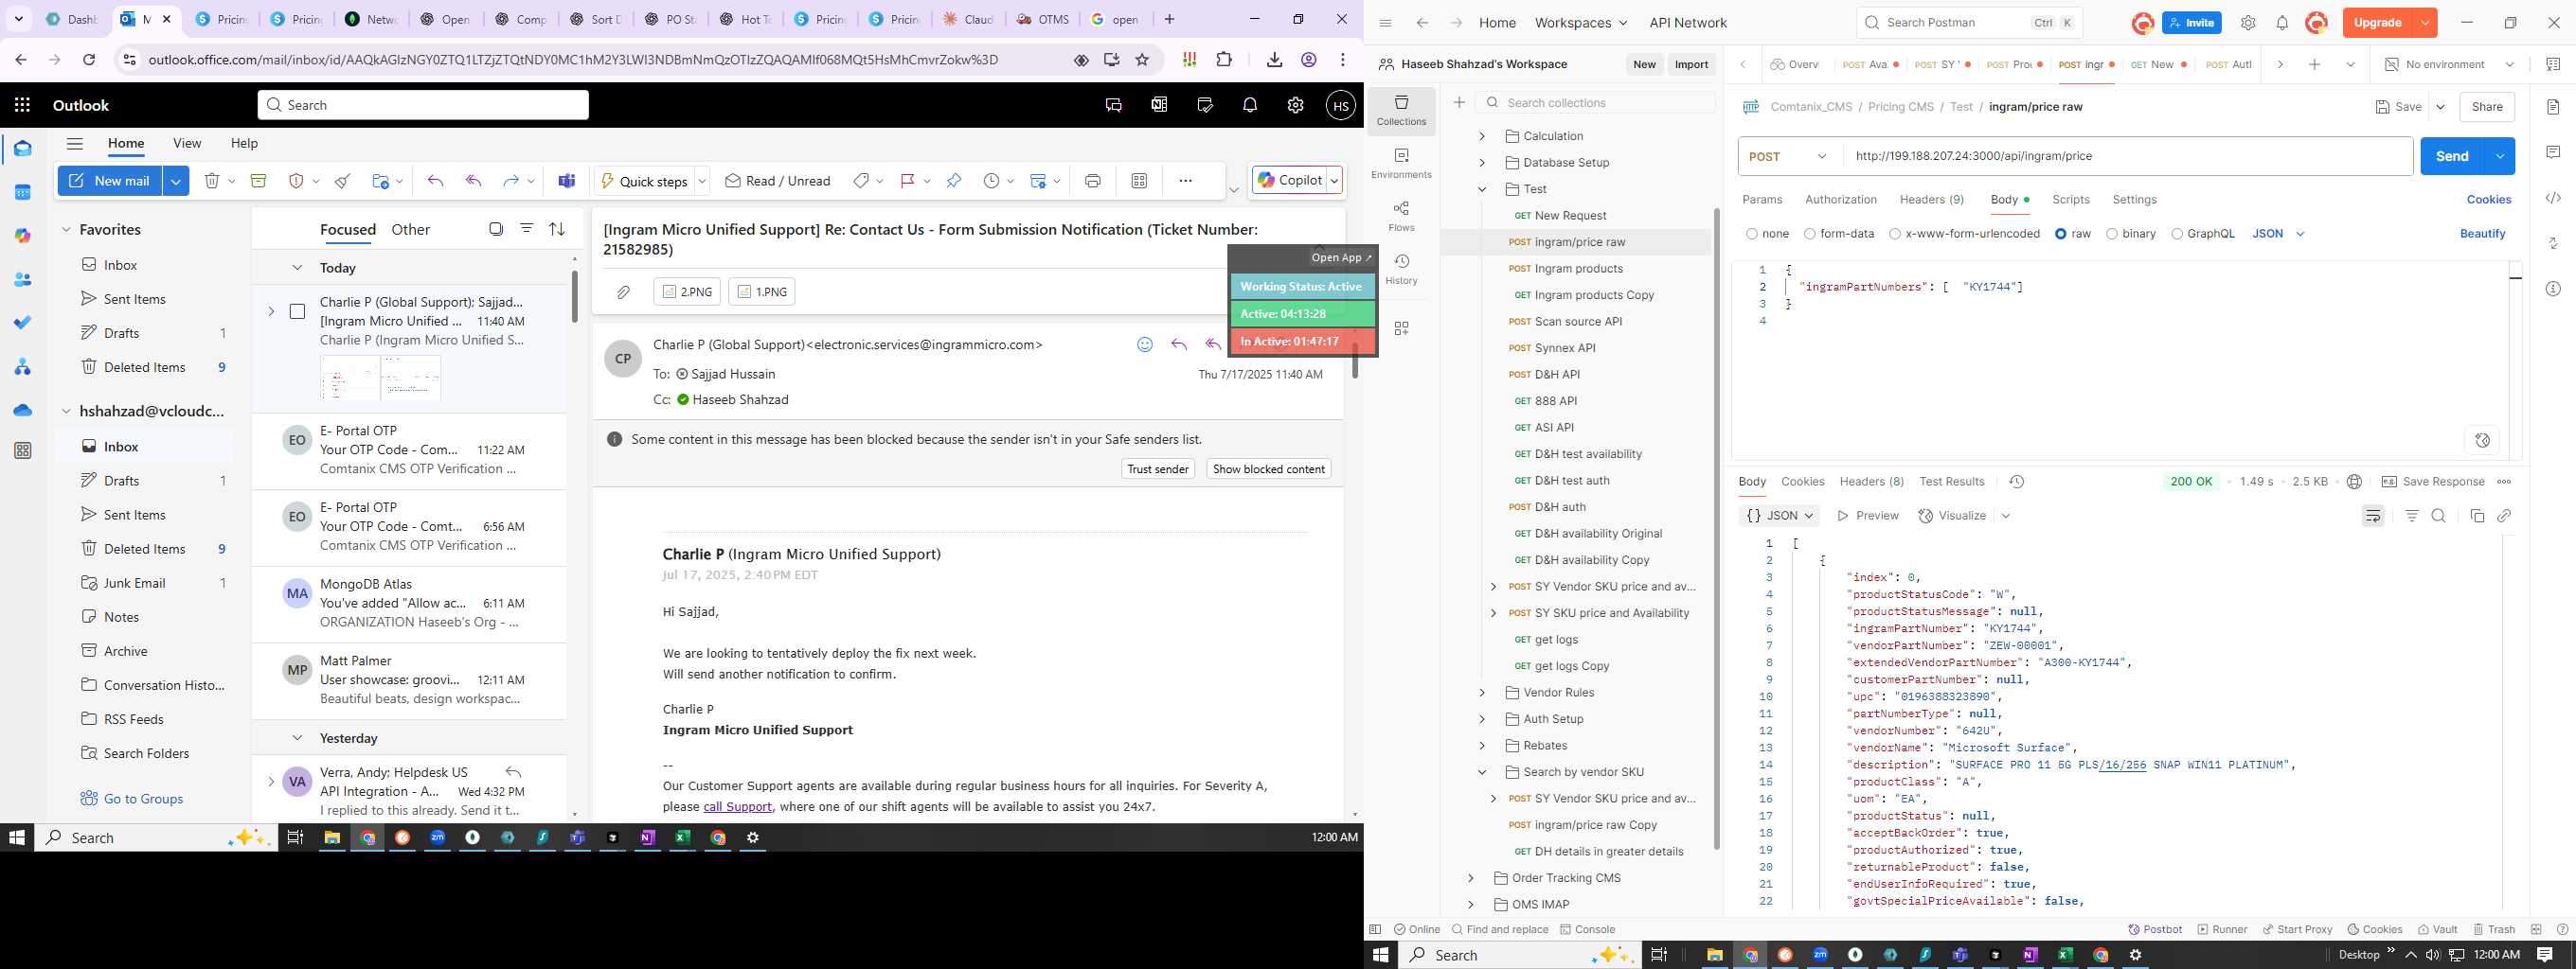Open Outlook app launcher grid icon

(22, 105)
